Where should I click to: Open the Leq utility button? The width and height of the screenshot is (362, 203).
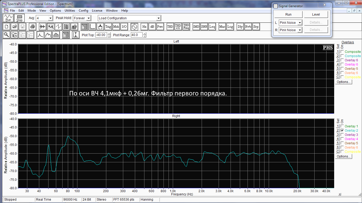click(212, 27)
